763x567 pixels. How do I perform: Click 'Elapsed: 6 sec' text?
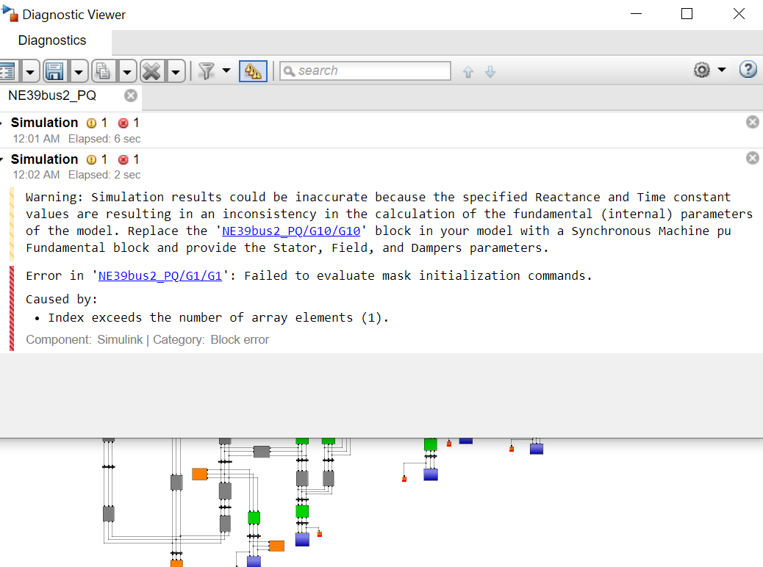pos(104,139)
